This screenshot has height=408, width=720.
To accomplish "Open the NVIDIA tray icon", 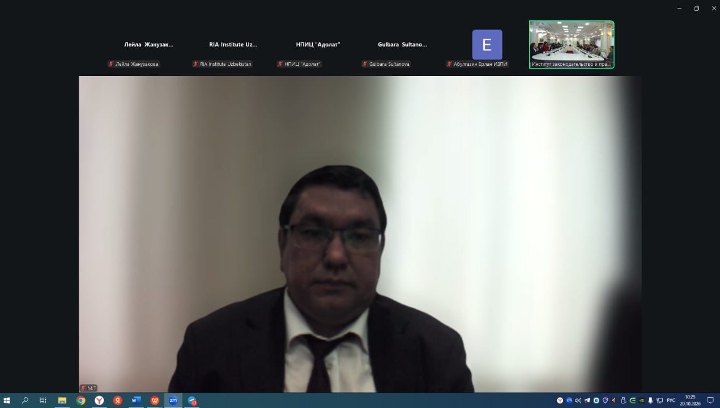I will [641, 401].
